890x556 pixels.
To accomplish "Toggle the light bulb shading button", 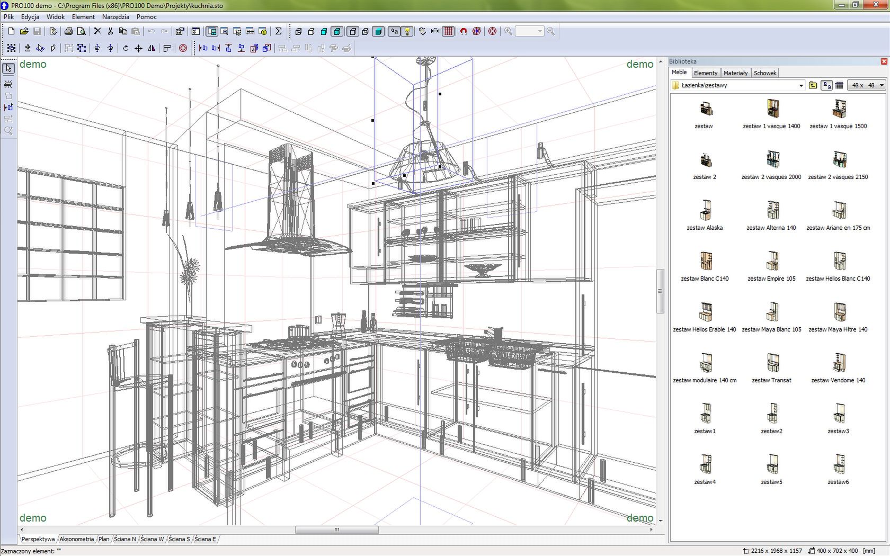I will coord(407,31).
